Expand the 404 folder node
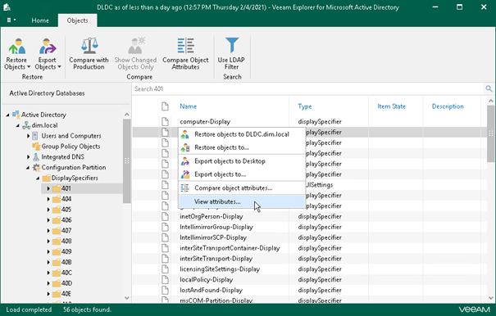The width and height of the screenshot is (496, 316). point(48,199)
